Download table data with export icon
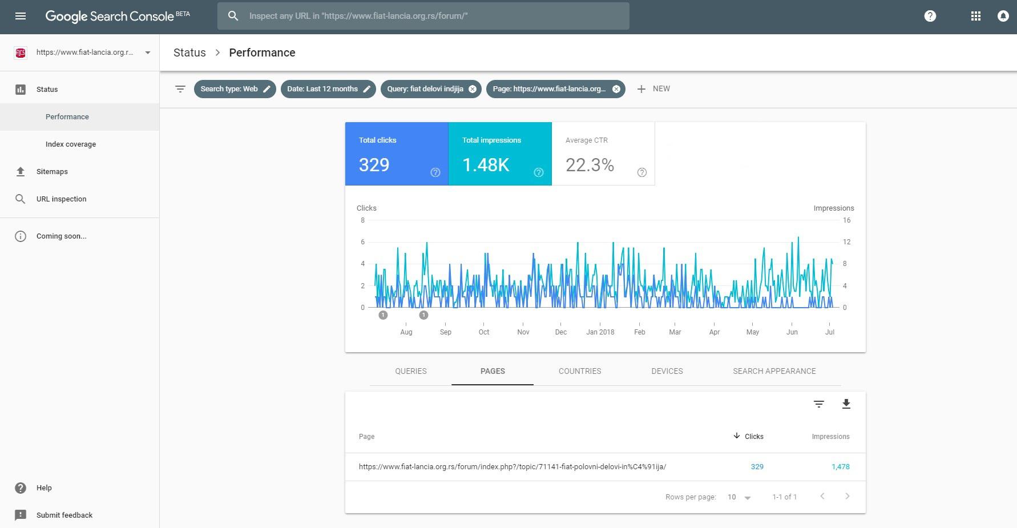Screen dimensions: 1017x528 point(846,404)
